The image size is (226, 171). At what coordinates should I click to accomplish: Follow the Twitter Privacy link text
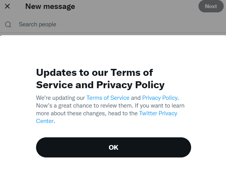pyautogui.click(x=158, y=113)
